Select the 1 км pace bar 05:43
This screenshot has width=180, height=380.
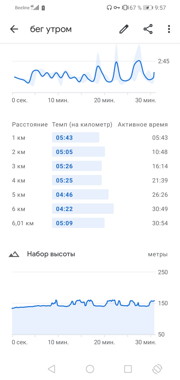click(x=75, y=137)
